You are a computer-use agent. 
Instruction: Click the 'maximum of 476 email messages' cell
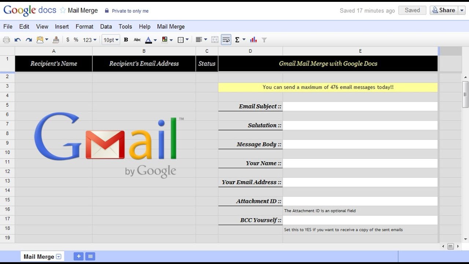point(328,87)
